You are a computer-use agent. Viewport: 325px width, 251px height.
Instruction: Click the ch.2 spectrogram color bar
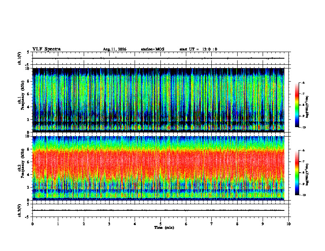click(297, 173)
